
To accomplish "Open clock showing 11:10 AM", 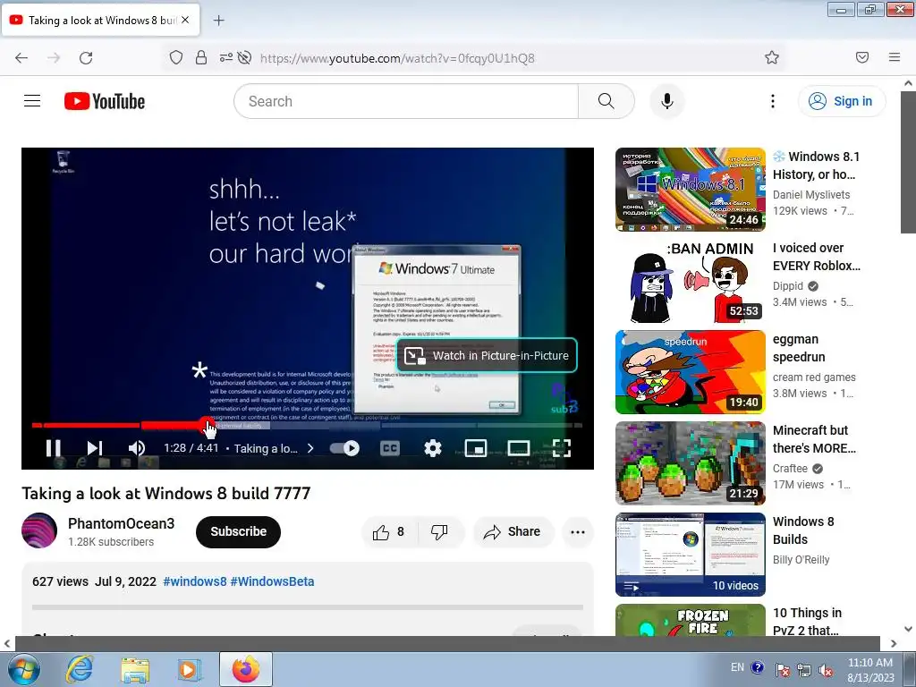I will [870, 670].
